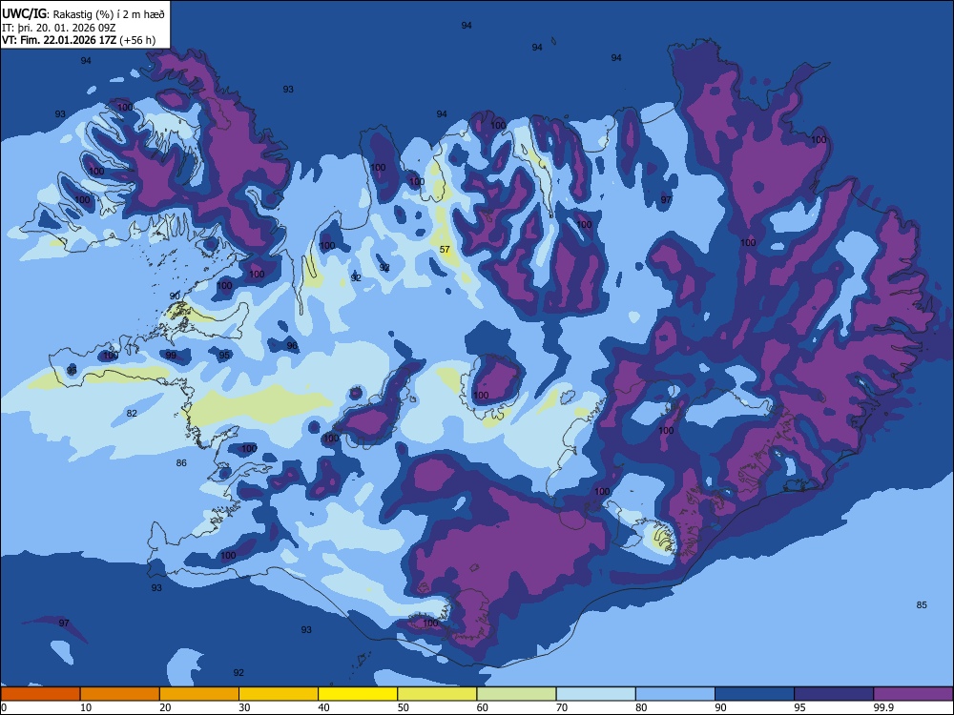Click the '40' legend scale label

(x=323, y=707)
